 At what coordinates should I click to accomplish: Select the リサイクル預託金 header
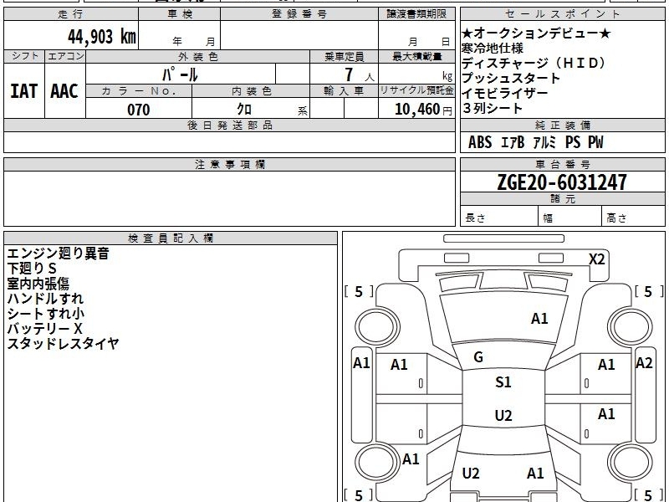point(416,91)
